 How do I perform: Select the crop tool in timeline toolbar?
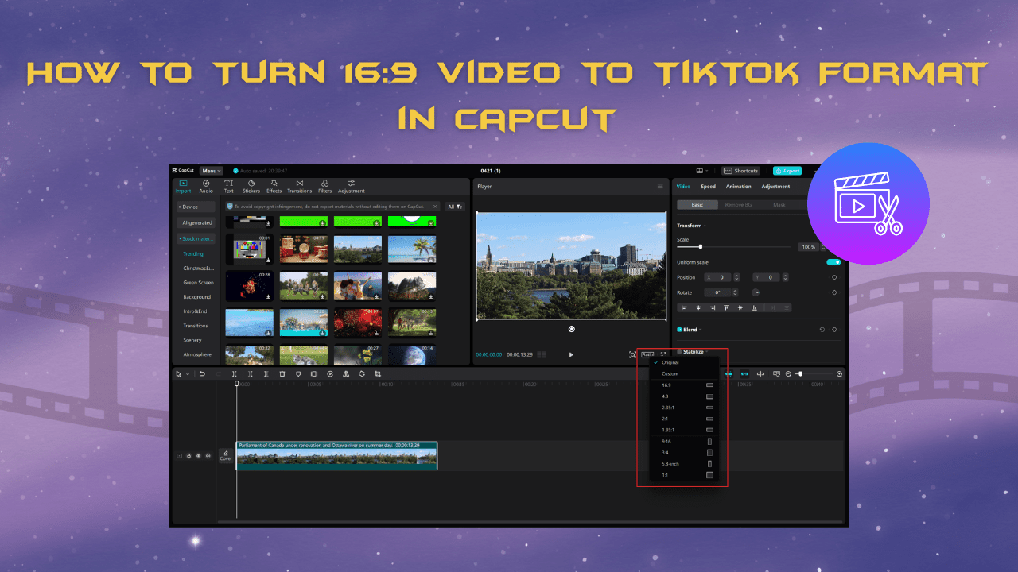click(378, 373)
